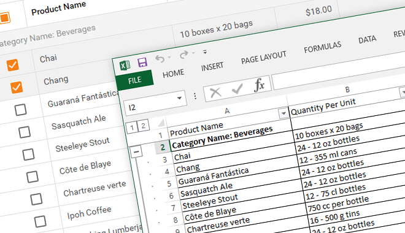
Task: Save the workbook with the floppy icon
Action: [142, 63]
